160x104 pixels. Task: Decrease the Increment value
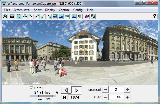(x=105, y=90)
